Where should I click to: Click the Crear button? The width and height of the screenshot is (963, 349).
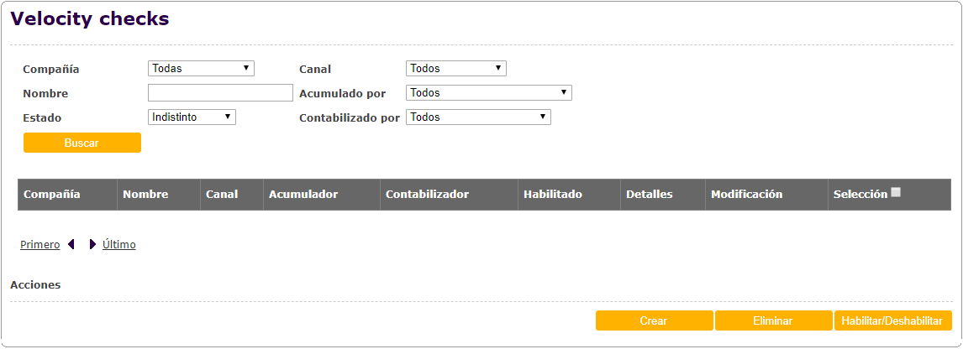coord(654,321)
